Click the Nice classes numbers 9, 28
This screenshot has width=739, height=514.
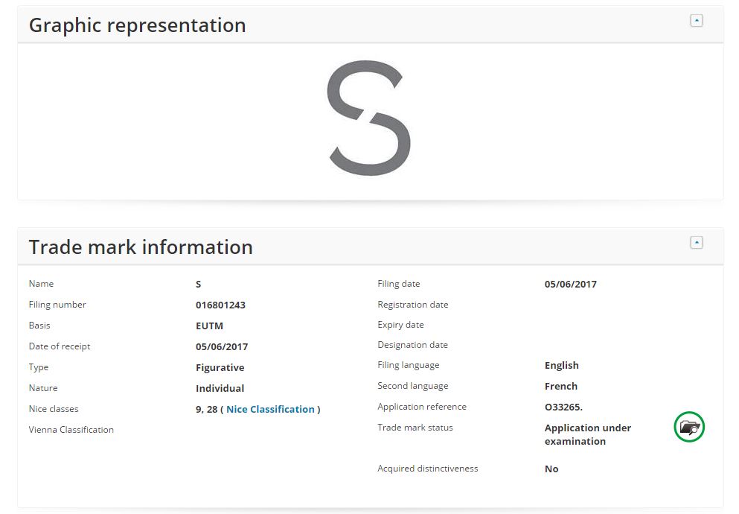click(x=206, y=409)
